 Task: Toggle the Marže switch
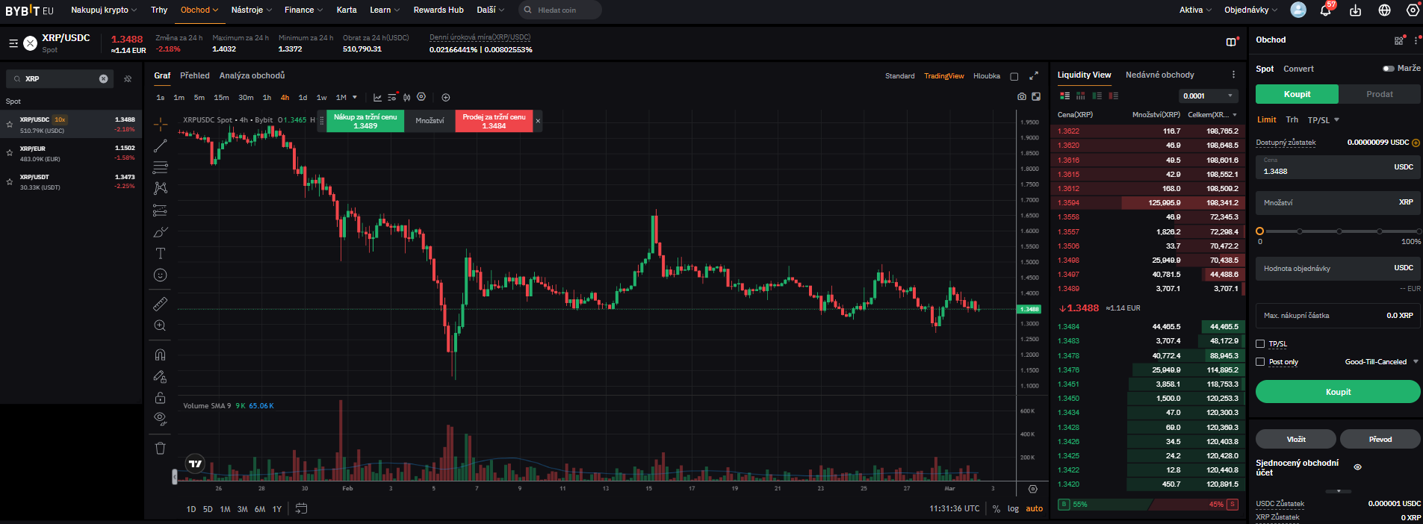1388,69
